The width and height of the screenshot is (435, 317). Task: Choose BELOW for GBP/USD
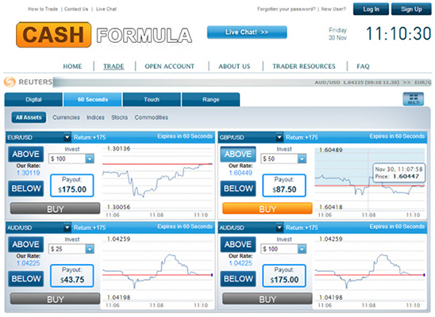[238, 189]
